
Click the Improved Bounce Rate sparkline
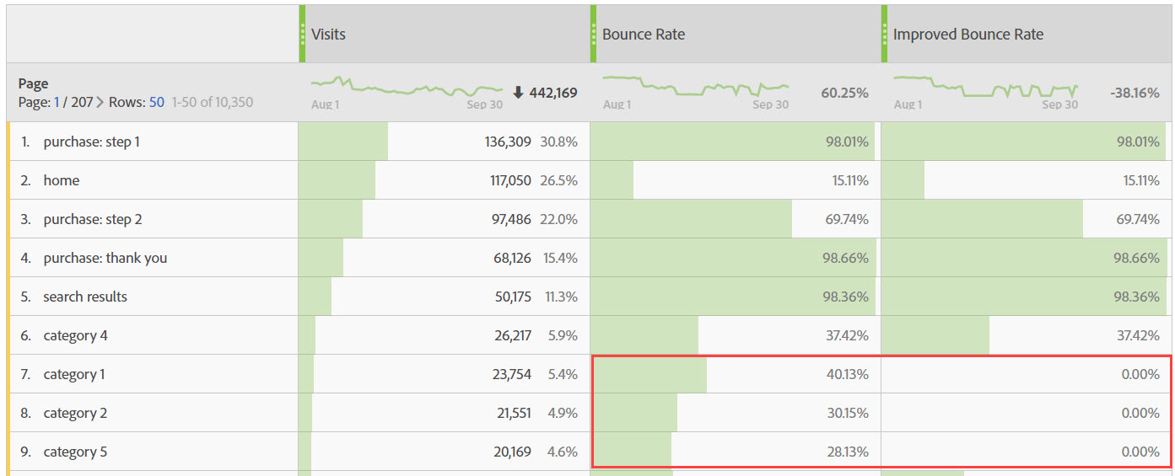985,86
